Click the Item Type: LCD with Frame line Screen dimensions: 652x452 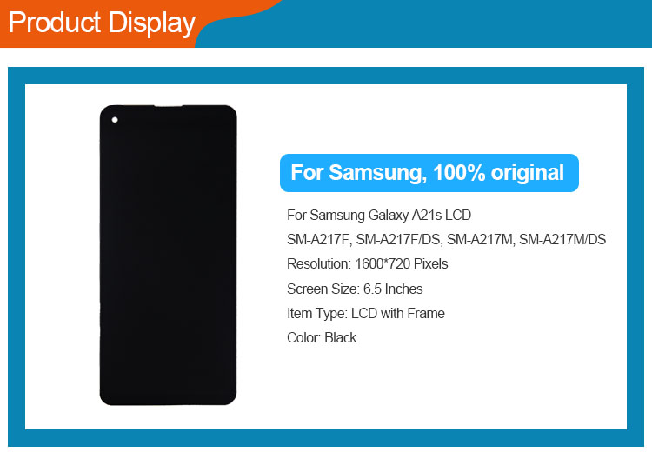(366, 313)
